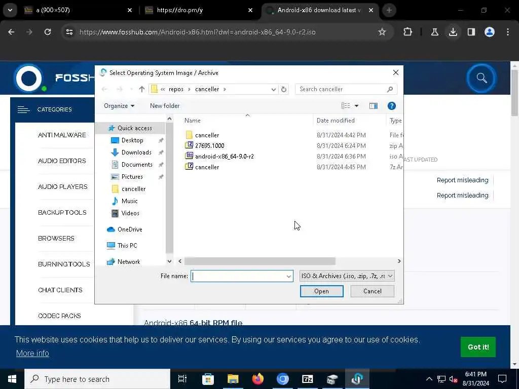519x389 pixels.
Task: Click the first Report misleading link
Action: point(462,180)
